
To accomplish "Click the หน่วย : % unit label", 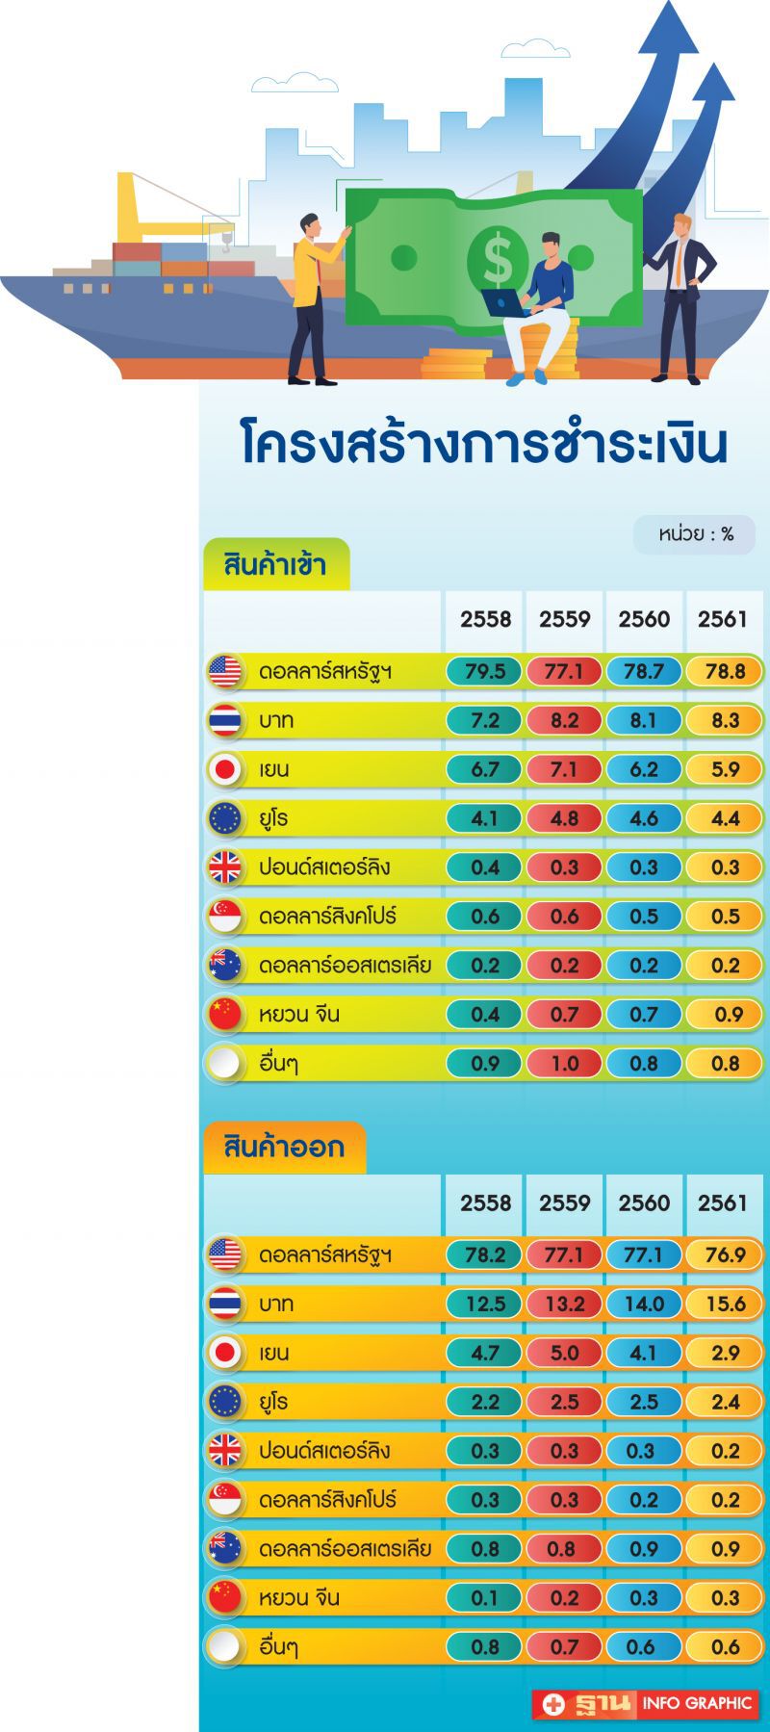I will click(x=695, y=534).
